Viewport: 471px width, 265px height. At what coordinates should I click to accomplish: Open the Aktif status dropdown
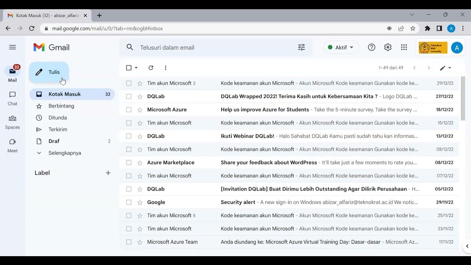click(341, 47)
